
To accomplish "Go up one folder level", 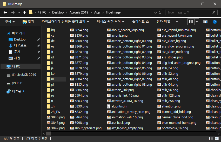I will coord(24,12).
